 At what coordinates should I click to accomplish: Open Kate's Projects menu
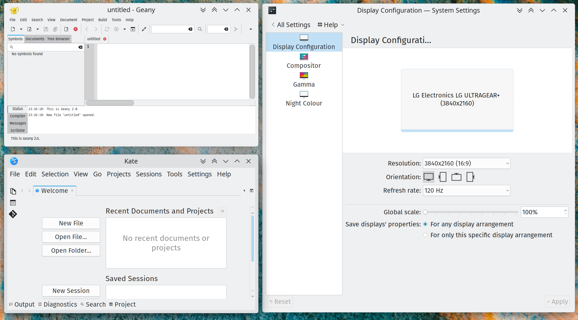click(x=119, y=174)
